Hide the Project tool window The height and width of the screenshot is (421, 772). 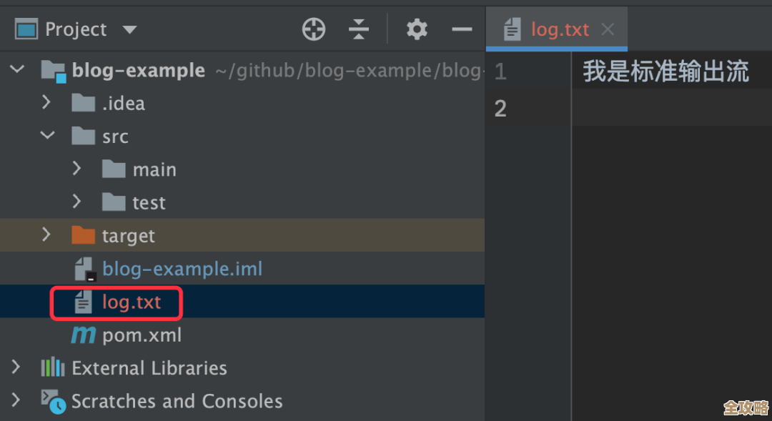coord(462,29)
